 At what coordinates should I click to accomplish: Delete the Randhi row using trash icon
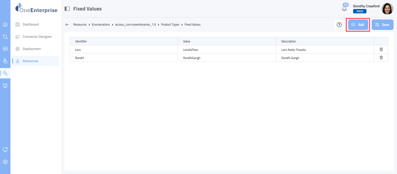pyautogui.click(x=381, y=58)
